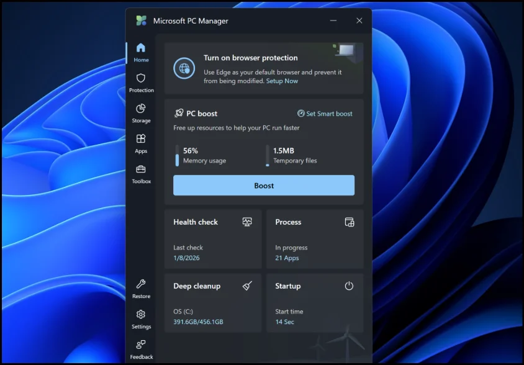Click the Memory usage label
Viewport: 524px width, 365px height.
[x=204, y=161]
